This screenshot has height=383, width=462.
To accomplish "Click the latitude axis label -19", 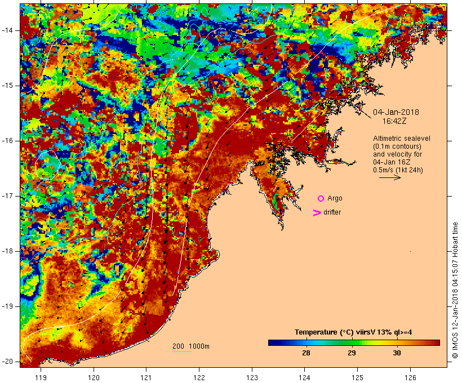I will tap(7, 306).
